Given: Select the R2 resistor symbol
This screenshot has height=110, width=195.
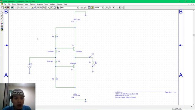Looking at the screenshot, I should pos(56,79).
